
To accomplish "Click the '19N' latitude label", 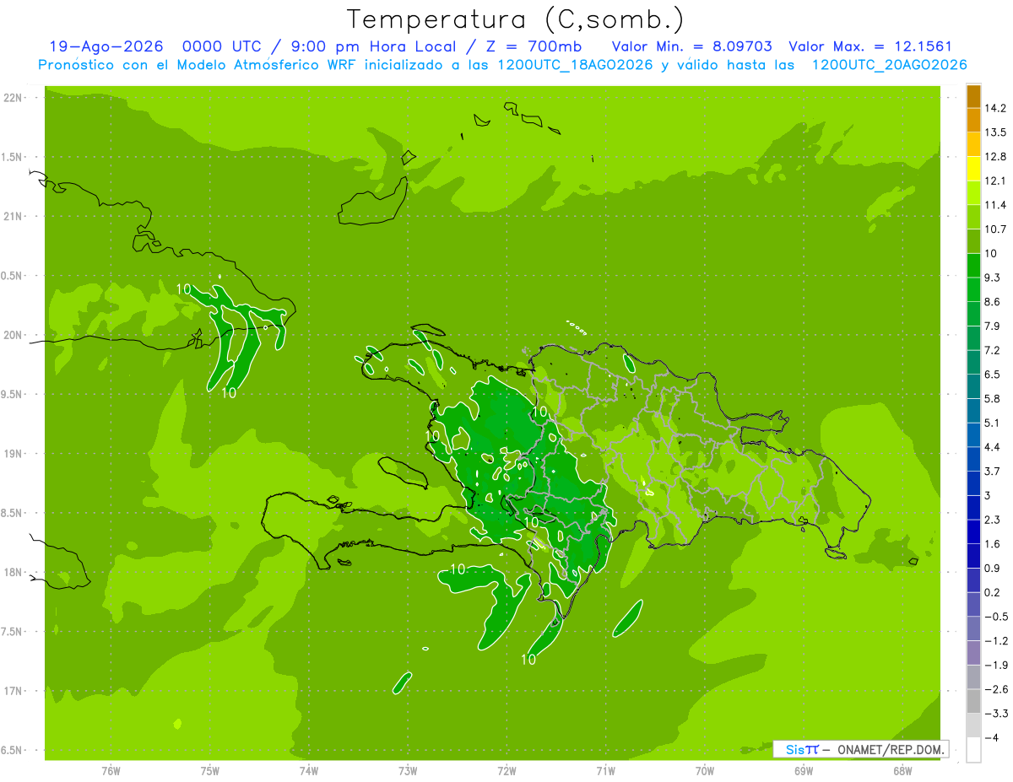I will [x=13, y=454].
